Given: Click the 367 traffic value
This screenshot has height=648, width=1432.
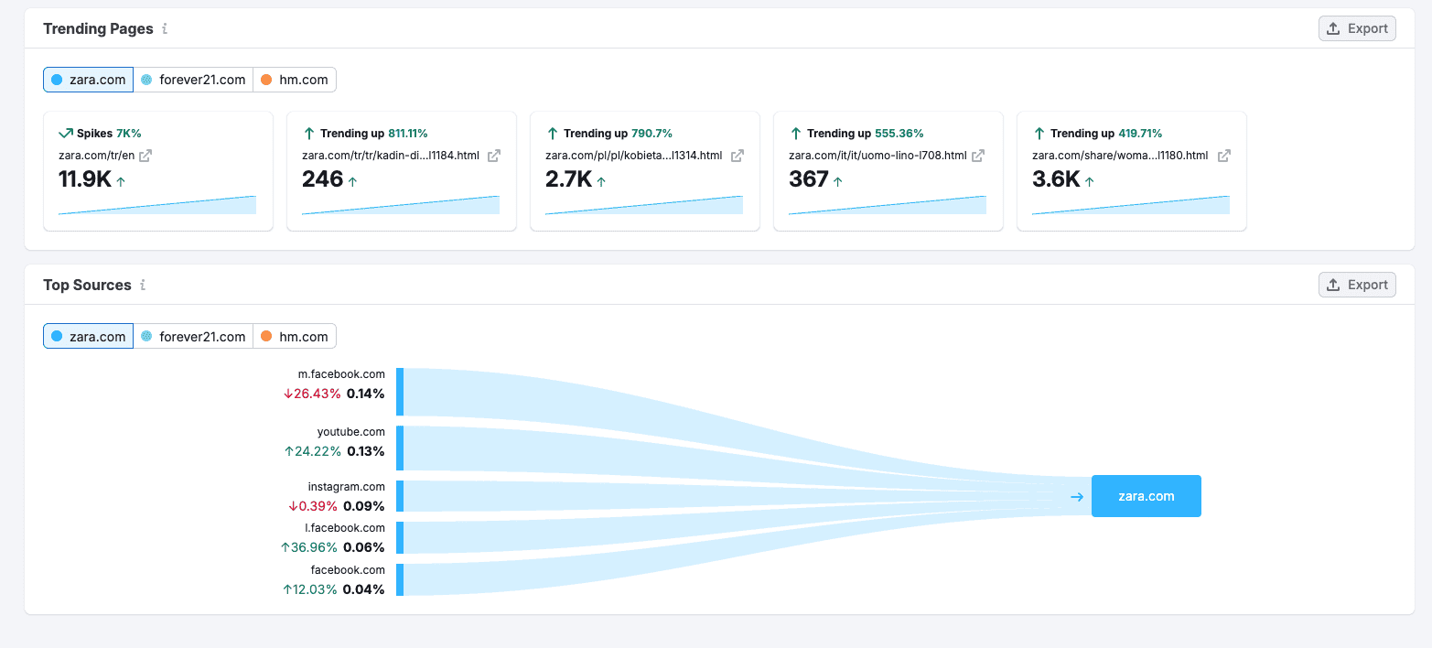Looking at the screenshot, I should click(x=809, y=179).
